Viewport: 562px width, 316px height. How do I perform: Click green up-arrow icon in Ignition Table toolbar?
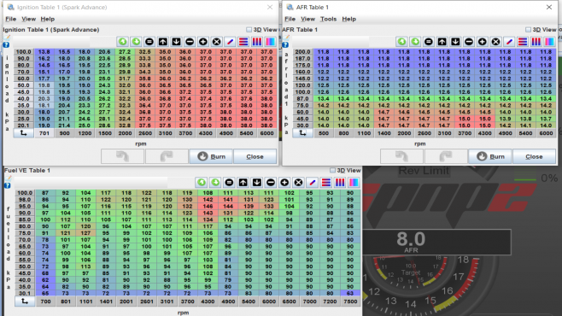pos(123,42)
